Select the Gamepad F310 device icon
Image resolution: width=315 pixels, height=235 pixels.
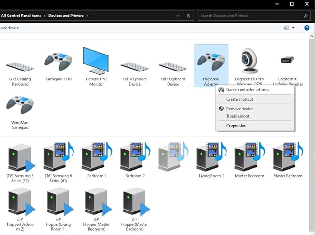point(58,62)
